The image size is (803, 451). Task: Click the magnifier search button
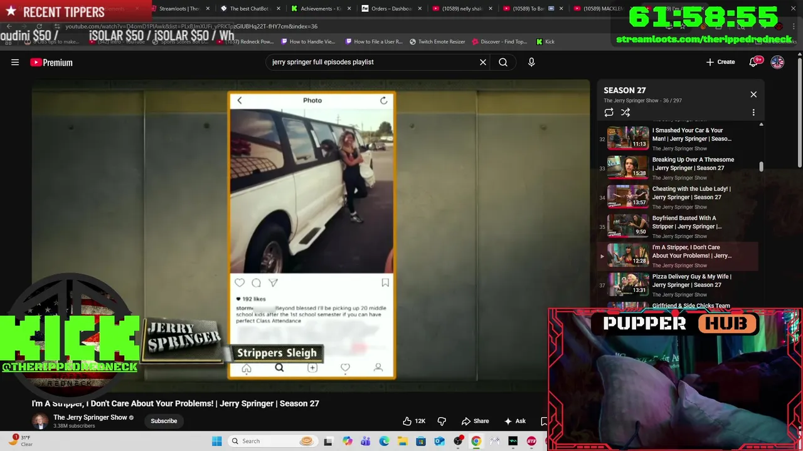click(x=503, y=62)
